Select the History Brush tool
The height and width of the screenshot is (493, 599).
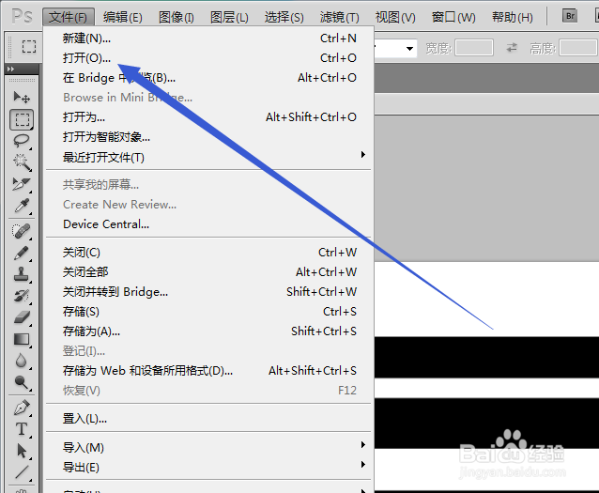point(22,296)
